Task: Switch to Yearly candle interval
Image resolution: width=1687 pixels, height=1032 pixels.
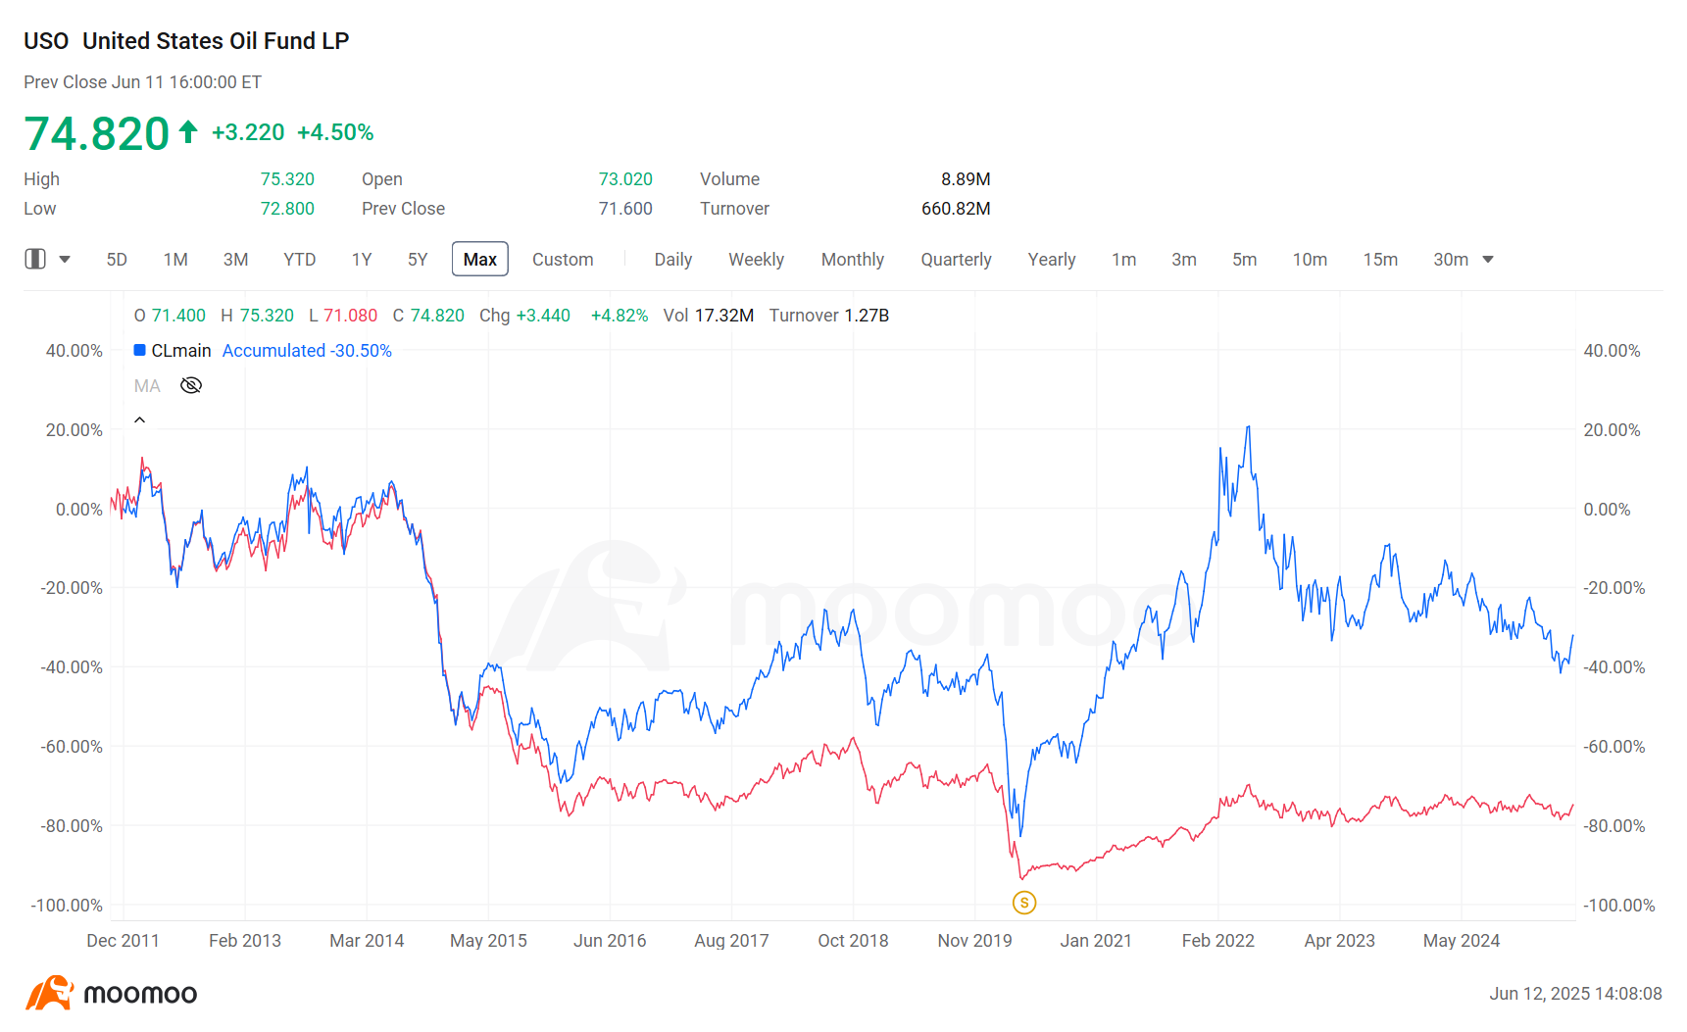Action: click(1052, 260)
